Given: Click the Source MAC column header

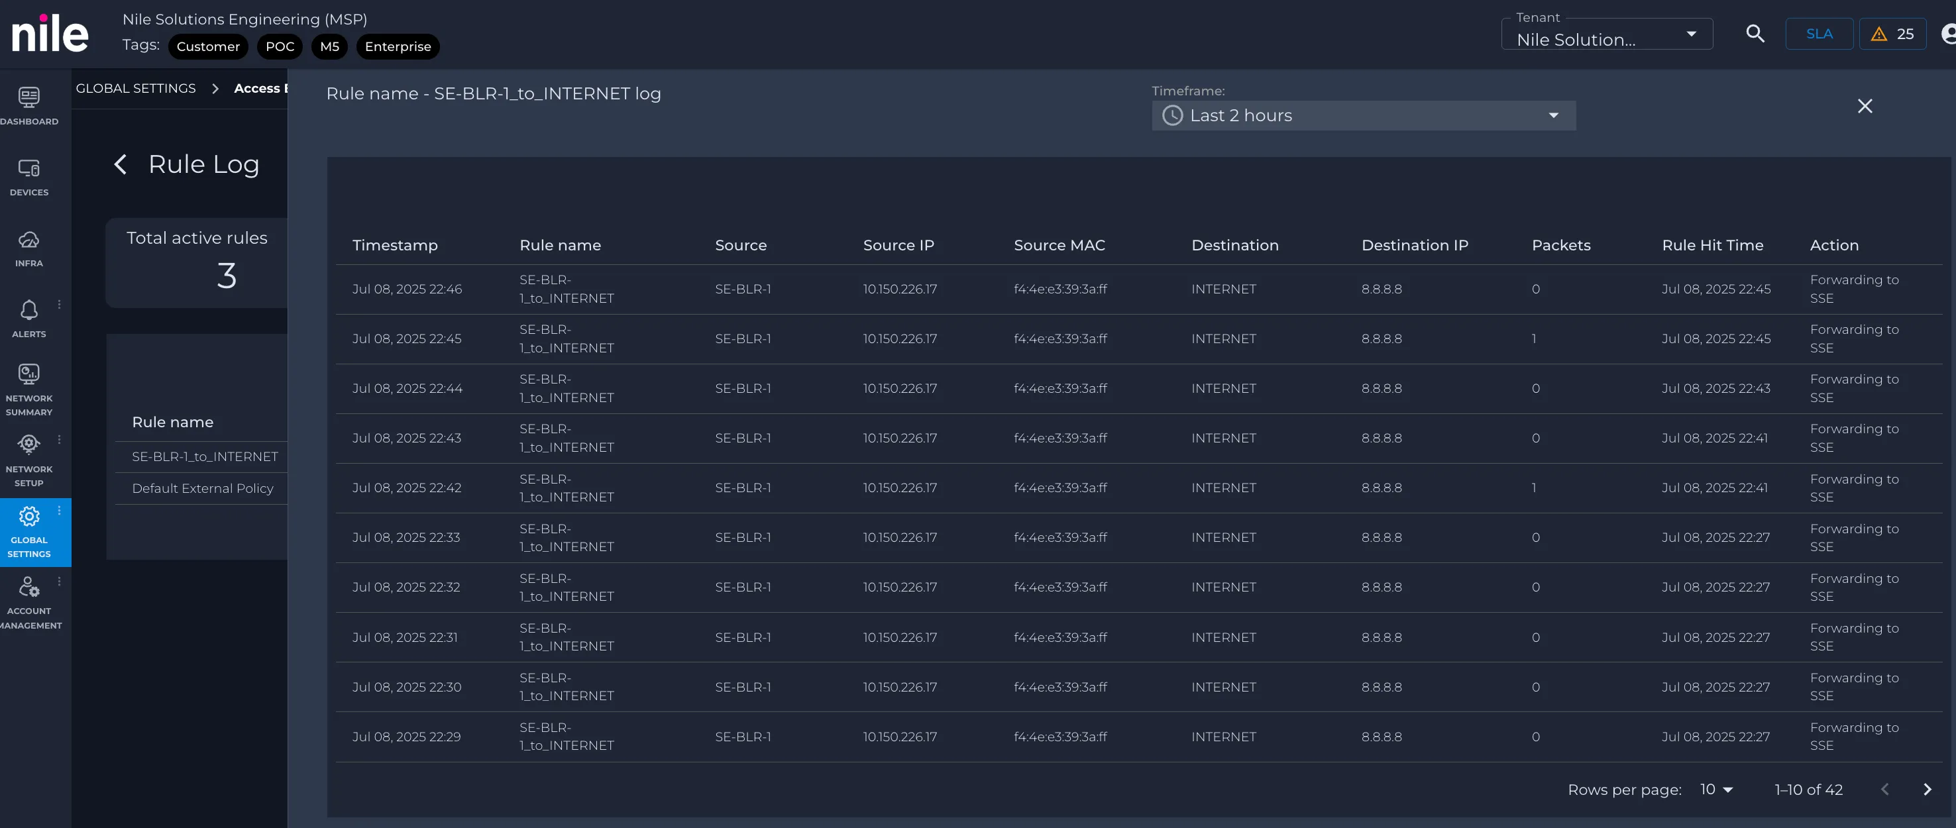Looking at the screenshot, I should point(1059,246).
